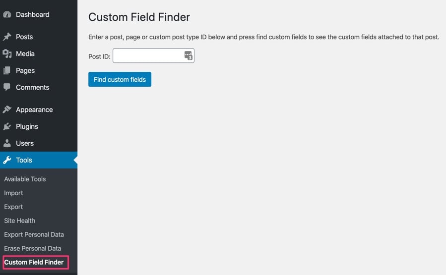The width and height of the screenshot is (446, 275).
Task: Click the Pages document icon
Action: pyautogui.click(x=7, y=70)
